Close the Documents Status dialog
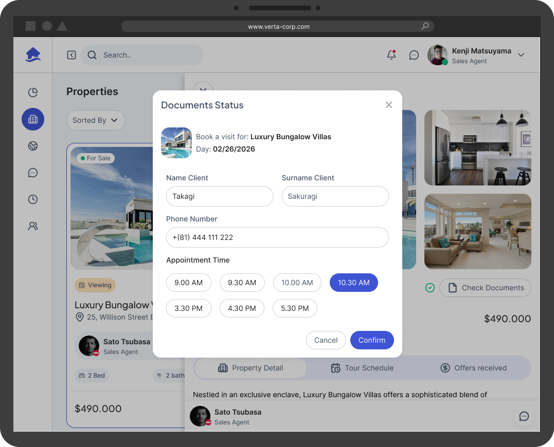This screenshot has width=554, height=447. coord(389,105)
